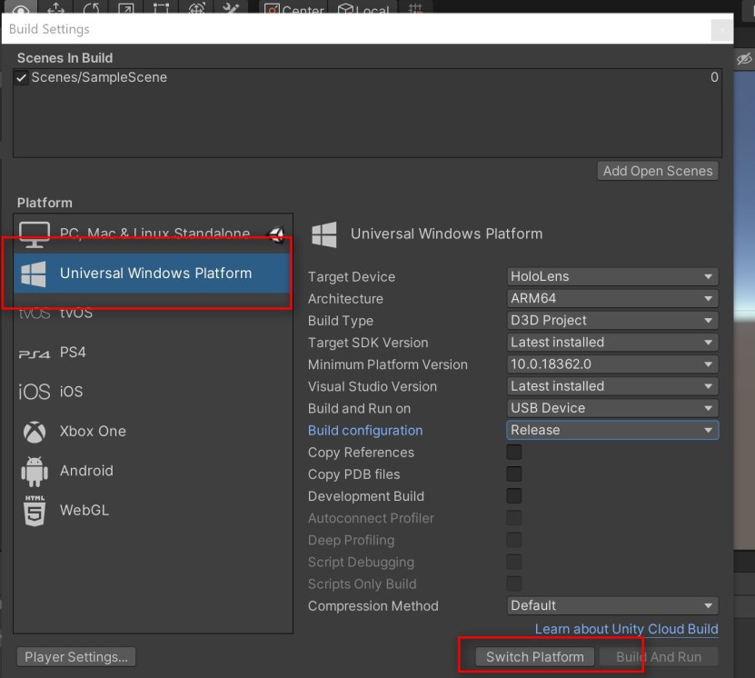Click the Switch Platform button
The height and width of the screenshot is (678, 755).
coord(535,657)
